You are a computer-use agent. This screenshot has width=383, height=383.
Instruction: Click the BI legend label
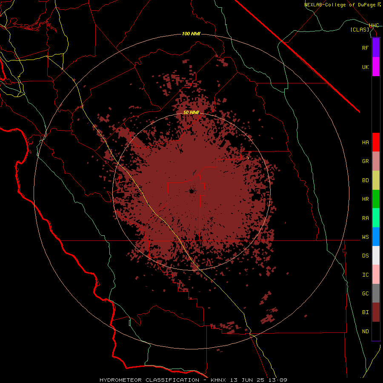tap(365, 312)
